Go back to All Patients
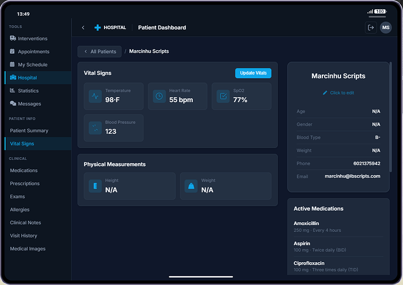403x285 pixels. tap(100, 51)
